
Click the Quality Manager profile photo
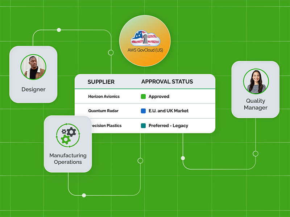pos(256,81)
